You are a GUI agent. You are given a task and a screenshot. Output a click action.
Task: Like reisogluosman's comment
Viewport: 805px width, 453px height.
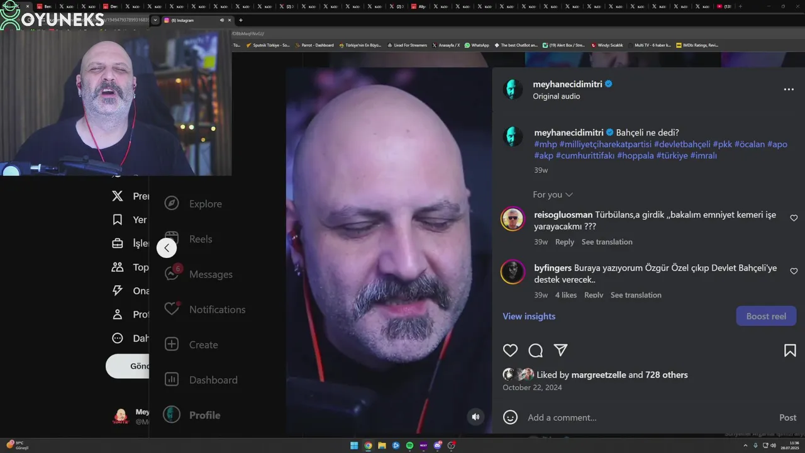794,218
